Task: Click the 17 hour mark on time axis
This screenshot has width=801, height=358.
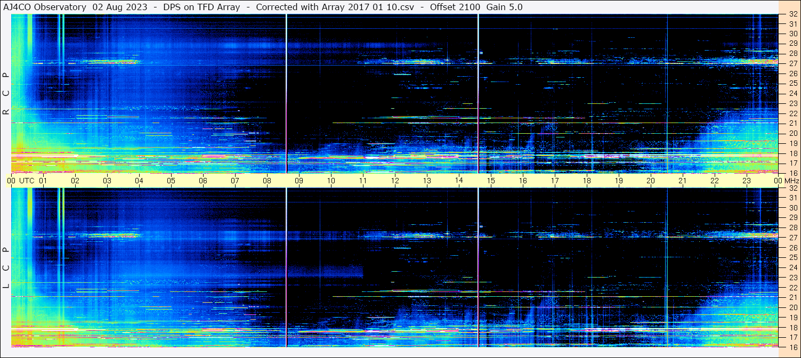Action: click(x=555, y=181)
